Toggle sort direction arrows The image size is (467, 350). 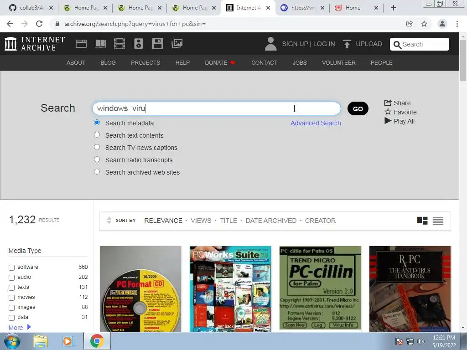point(109,220)
